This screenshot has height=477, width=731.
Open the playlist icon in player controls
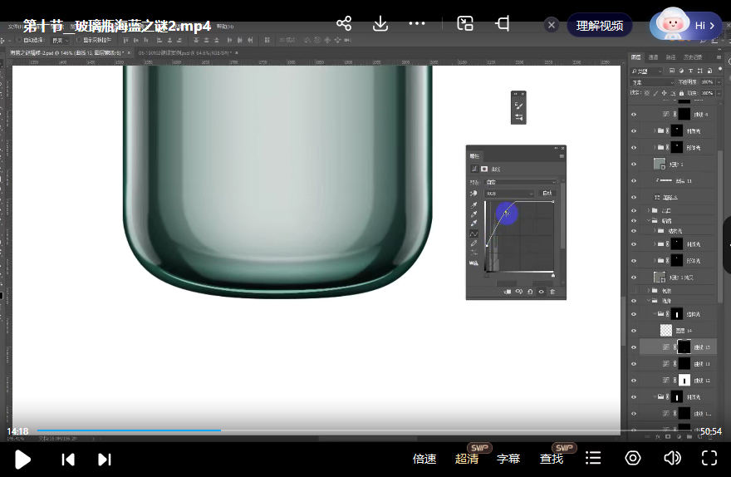(x=593, y=458)
